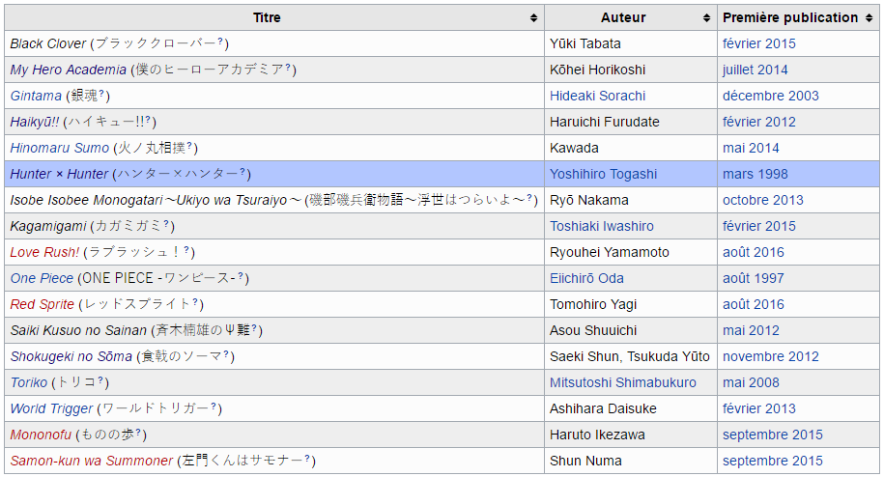Open the World Trigger article
The width and height of the screenshot is (884, 477).
pyautogui.click(x=51, y=408)
